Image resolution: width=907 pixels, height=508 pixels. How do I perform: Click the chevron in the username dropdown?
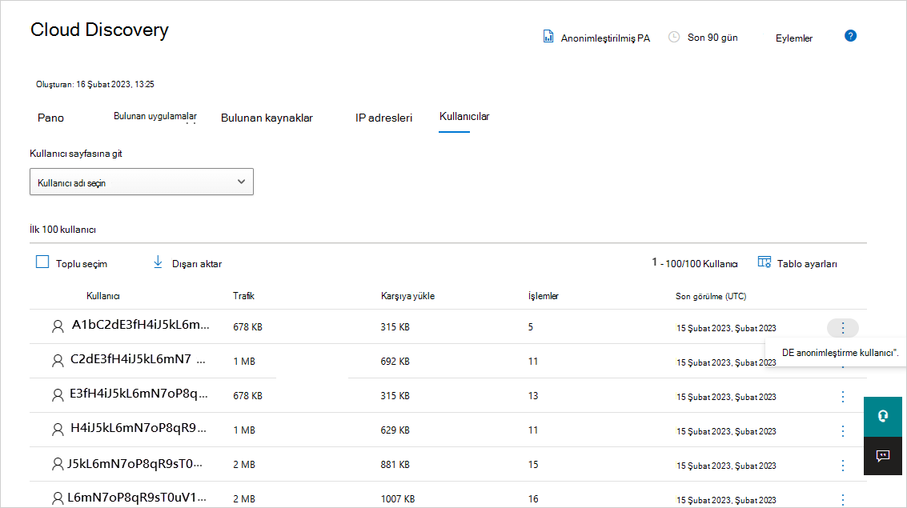tap(241, 182)
